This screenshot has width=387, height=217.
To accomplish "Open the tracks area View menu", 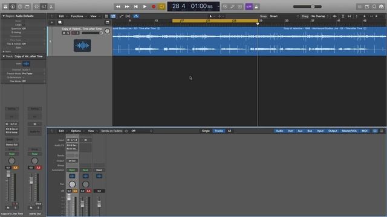I will [x=93, y=16].
